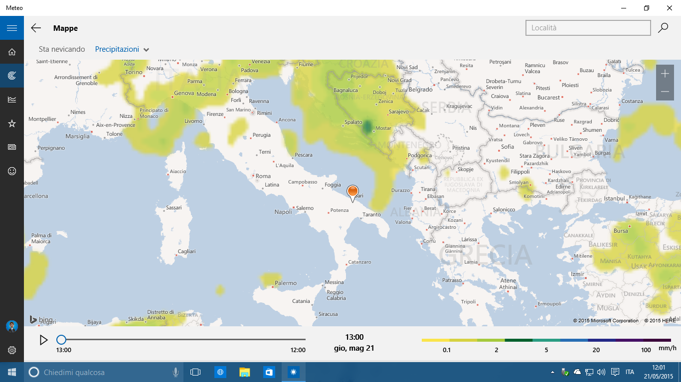Image resolution: width=681 pixels, height=382 pixels.
Task: Click the Cortana search box
Action: [x=104, y=372]
